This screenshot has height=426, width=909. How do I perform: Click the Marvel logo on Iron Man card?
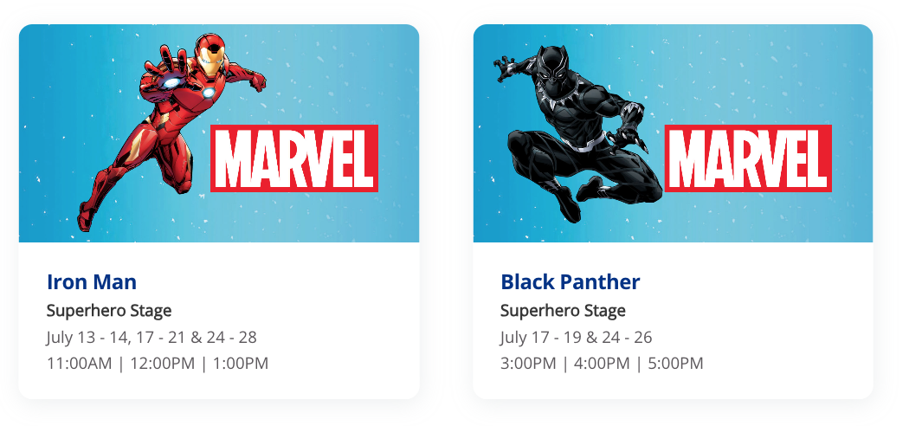click(x=294, y=158)
